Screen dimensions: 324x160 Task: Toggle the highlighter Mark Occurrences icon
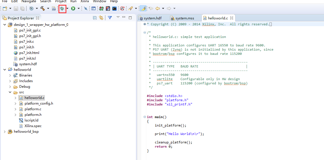143,8
